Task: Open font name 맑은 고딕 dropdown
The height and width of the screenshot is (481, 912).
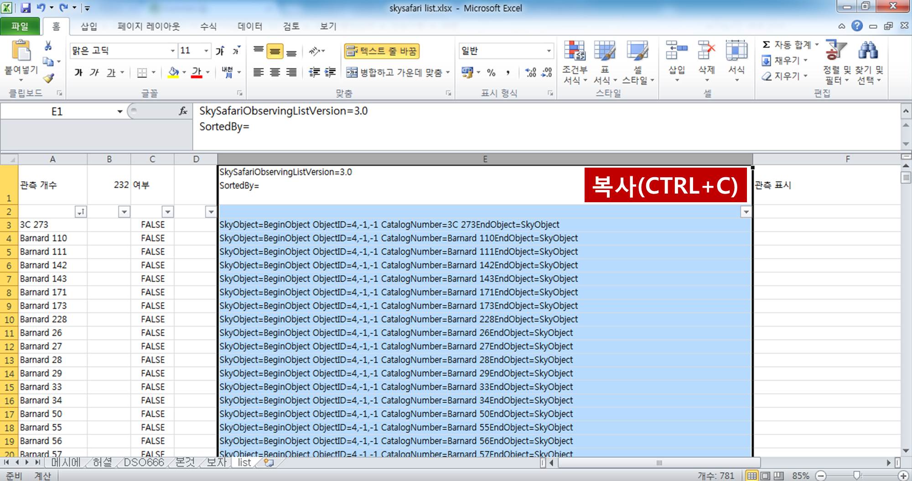Action: [x=172, y=51]
